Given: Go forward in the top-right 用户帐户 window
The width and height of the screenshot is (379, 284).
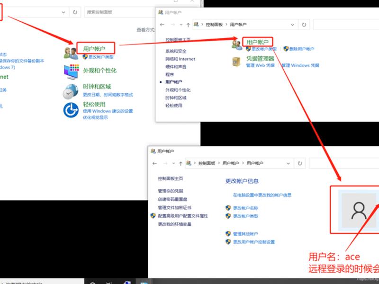Looking at the screenshot, I should pos(172,25).
